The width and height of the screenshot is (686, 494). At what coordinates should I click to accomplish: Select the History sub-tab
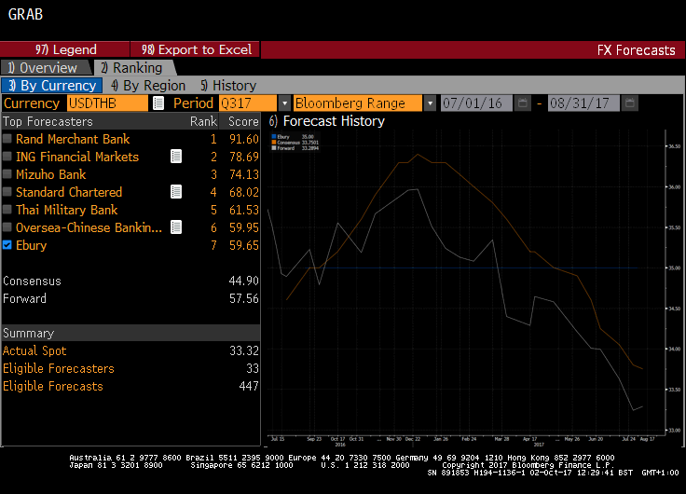pyautogui.click(x=228, y=86)
